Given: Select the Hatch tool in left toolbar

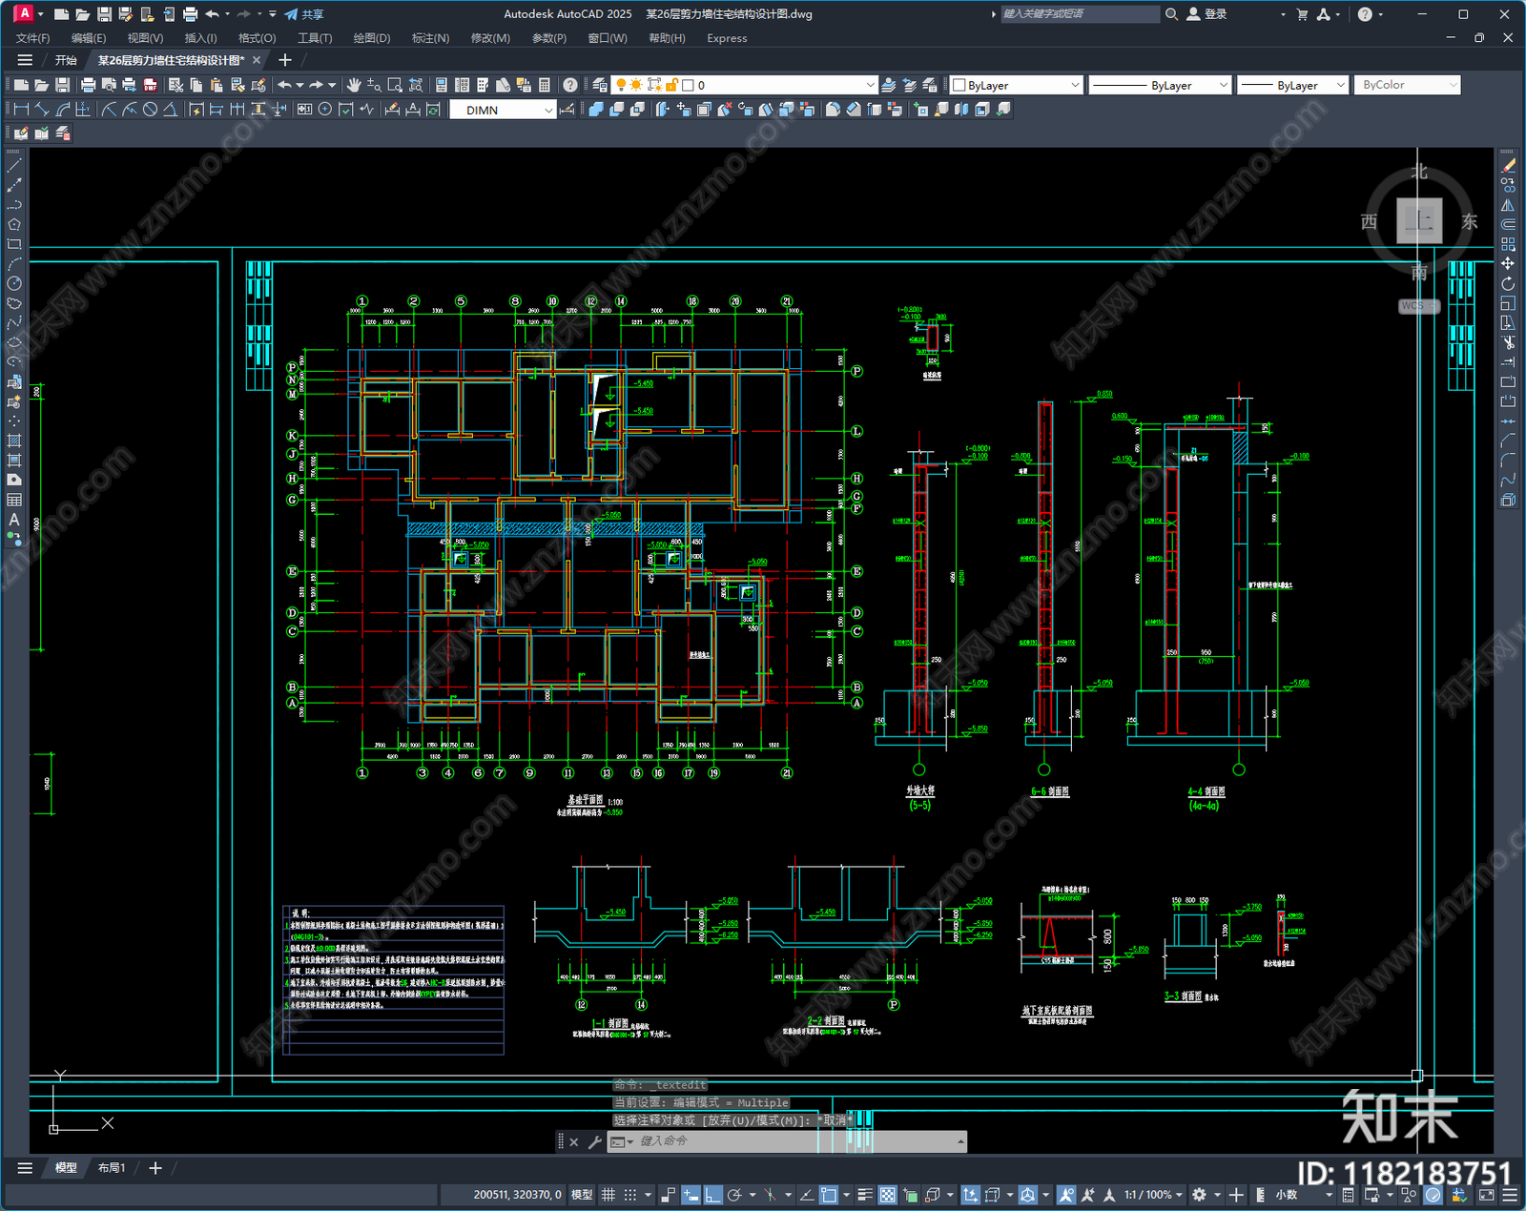Looking at the screenshot, I should 14,441.
